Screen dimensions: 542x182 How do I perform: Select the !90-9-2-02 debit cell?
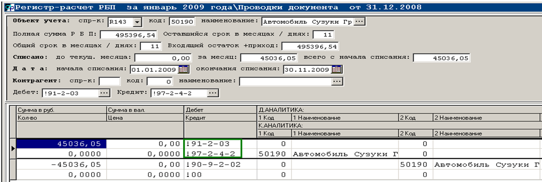[x=220, y=165]
